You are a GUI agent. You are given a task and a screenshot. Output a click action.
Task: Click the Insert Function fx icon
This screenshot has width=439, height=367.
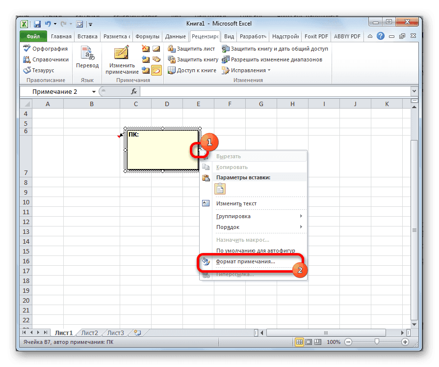[x=134, y=91]
